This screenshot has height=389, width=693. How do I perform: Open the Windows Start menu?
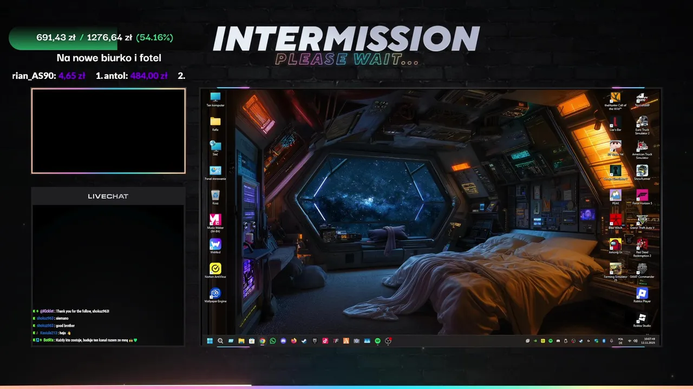[x=210, y=341]
